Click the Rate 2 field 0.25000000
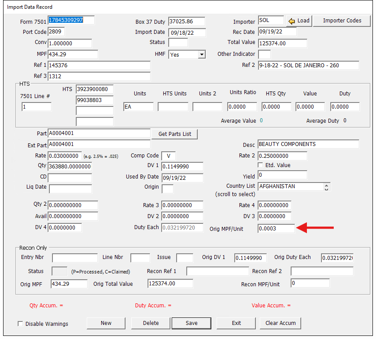Image resolution: width=376 pixels, height=339 pixels. (x=283, y=156)
